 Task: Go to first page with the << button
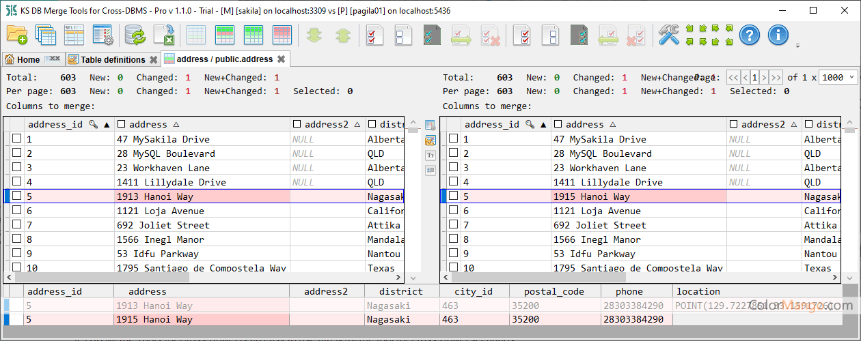[733, 77]
